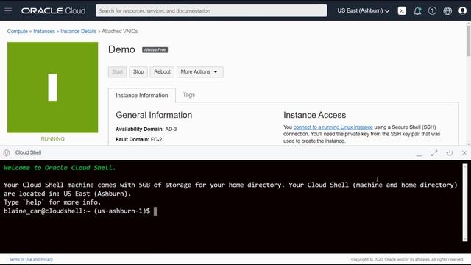Click the Oracle Cloud logo
Image resolution: width=471 pixels, height=265 pixels.
click(54, 11)
